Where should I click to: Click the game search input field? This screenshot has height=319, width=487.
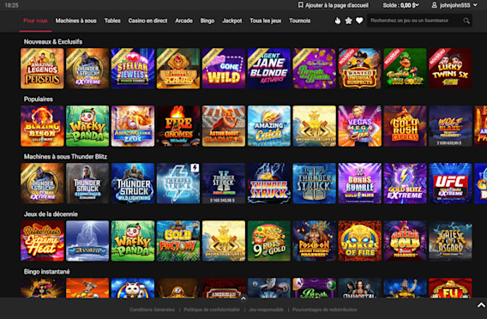(416, 21)
